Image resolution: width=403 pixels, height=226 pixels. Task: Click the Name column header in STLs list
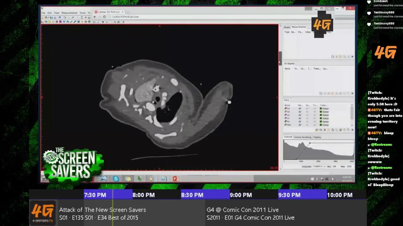(x=287, y=105)
